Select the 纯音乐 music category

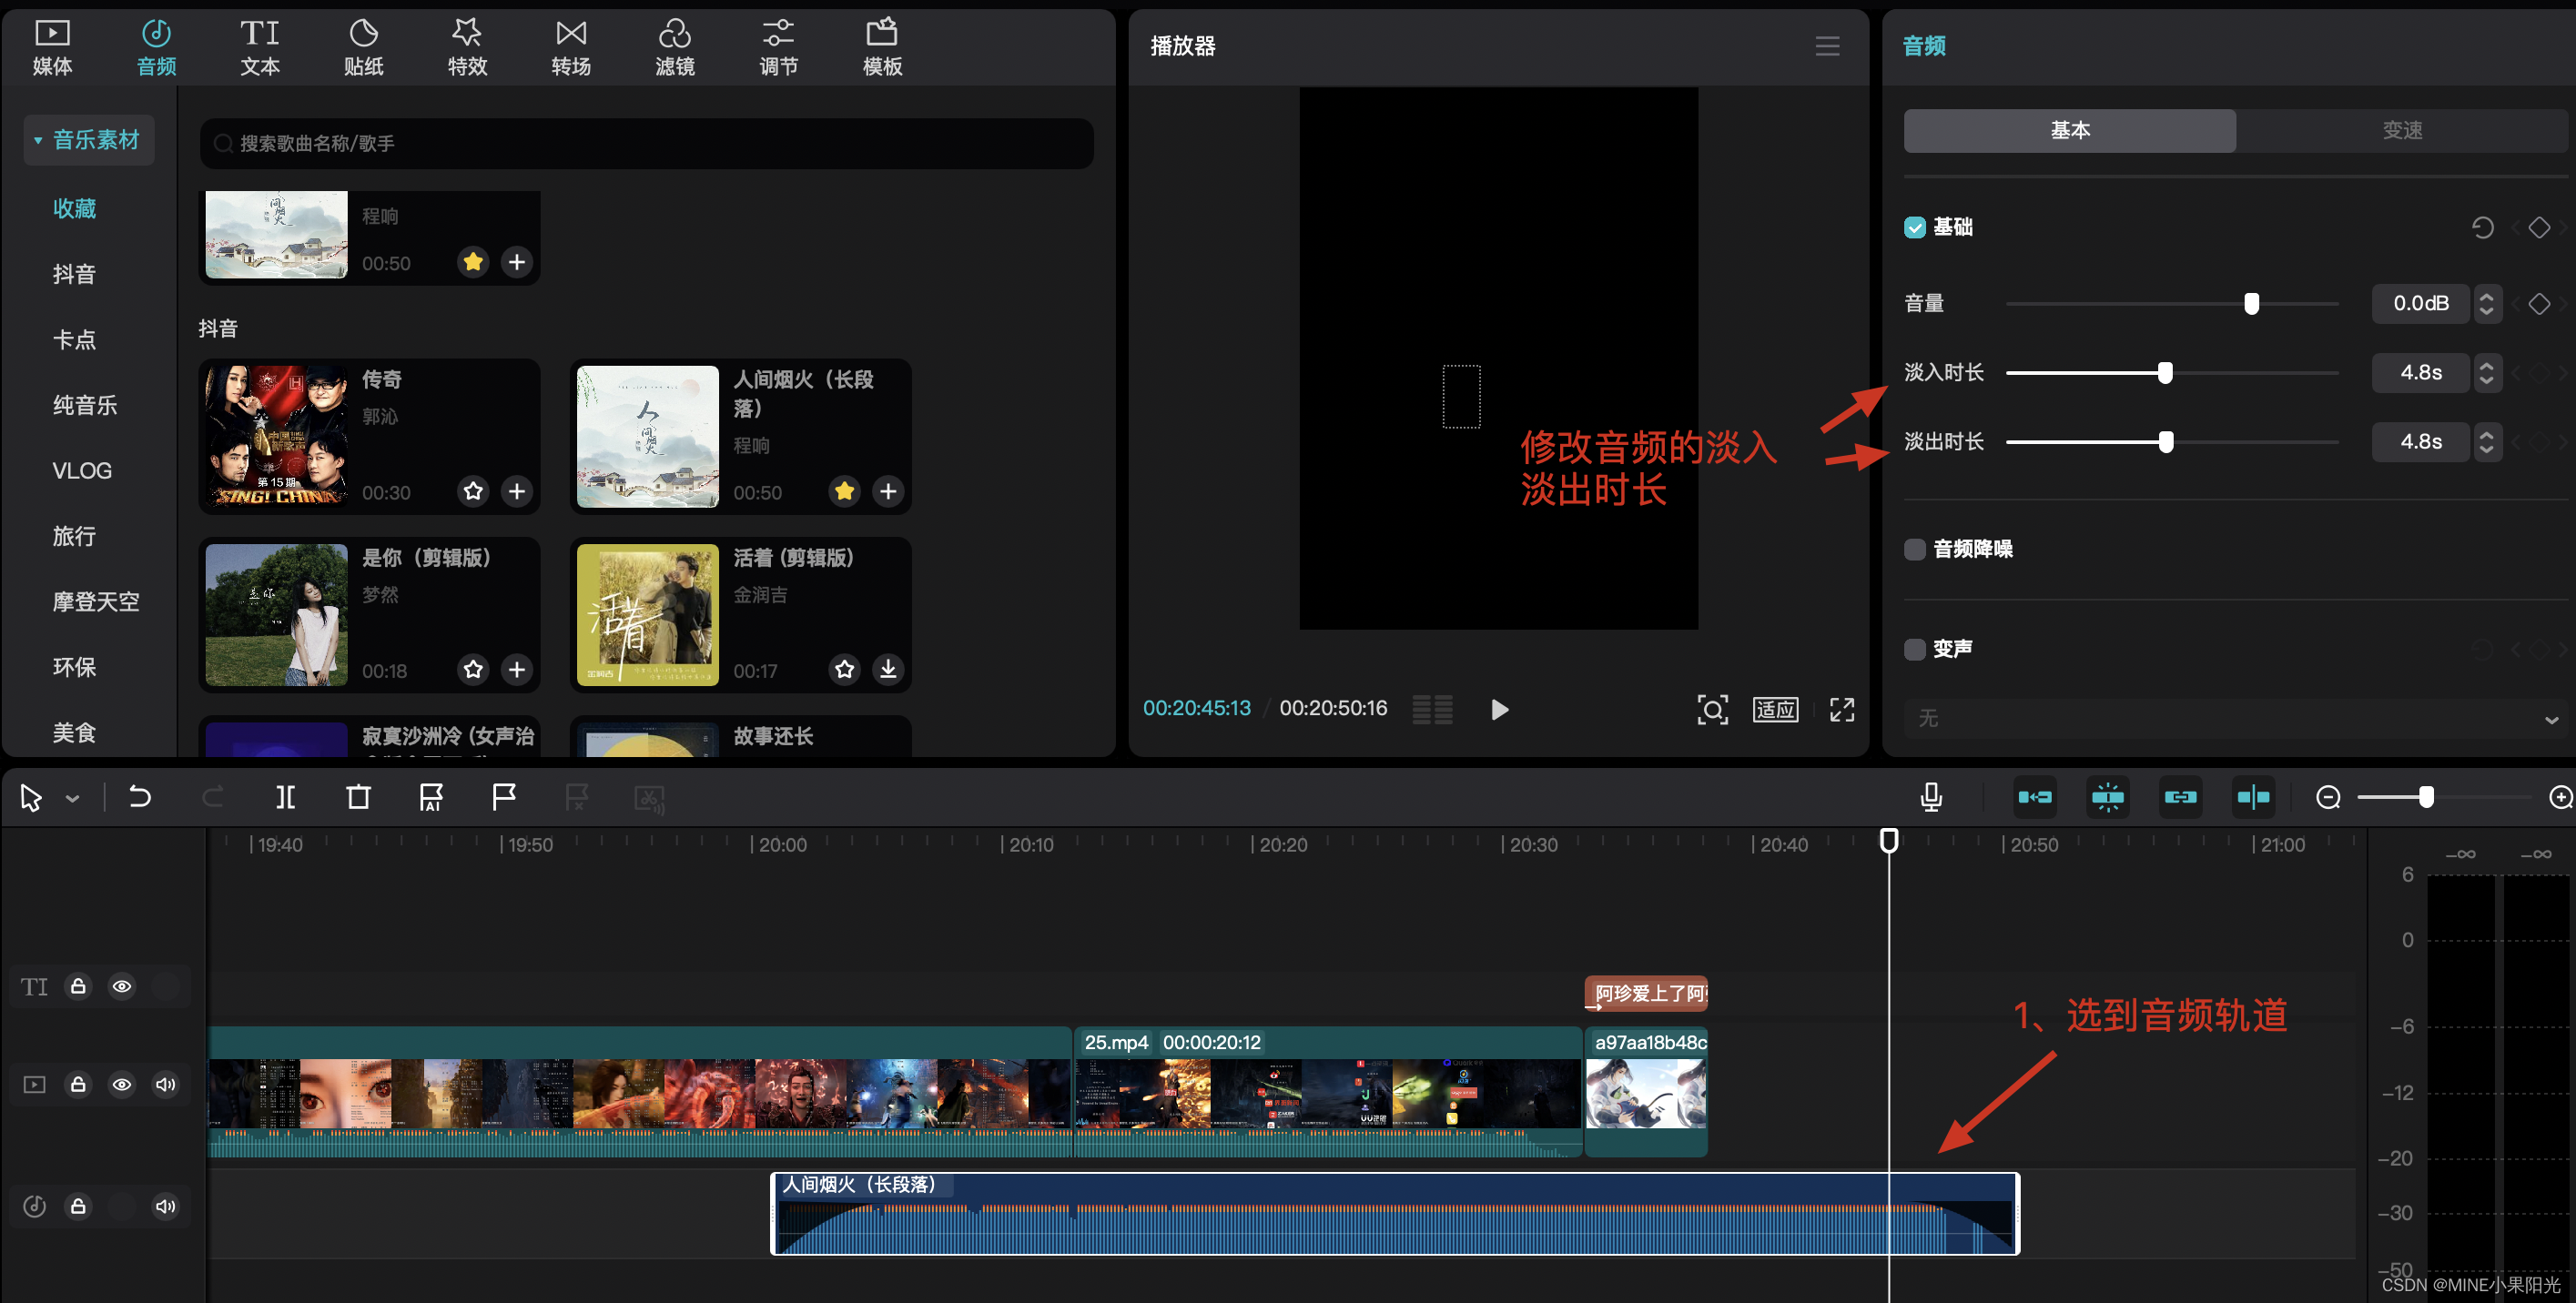pos(84,405)
